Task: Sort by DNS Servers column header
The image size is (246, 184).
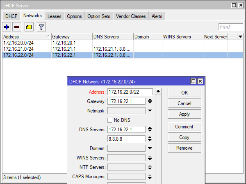Action: (113, 37)
